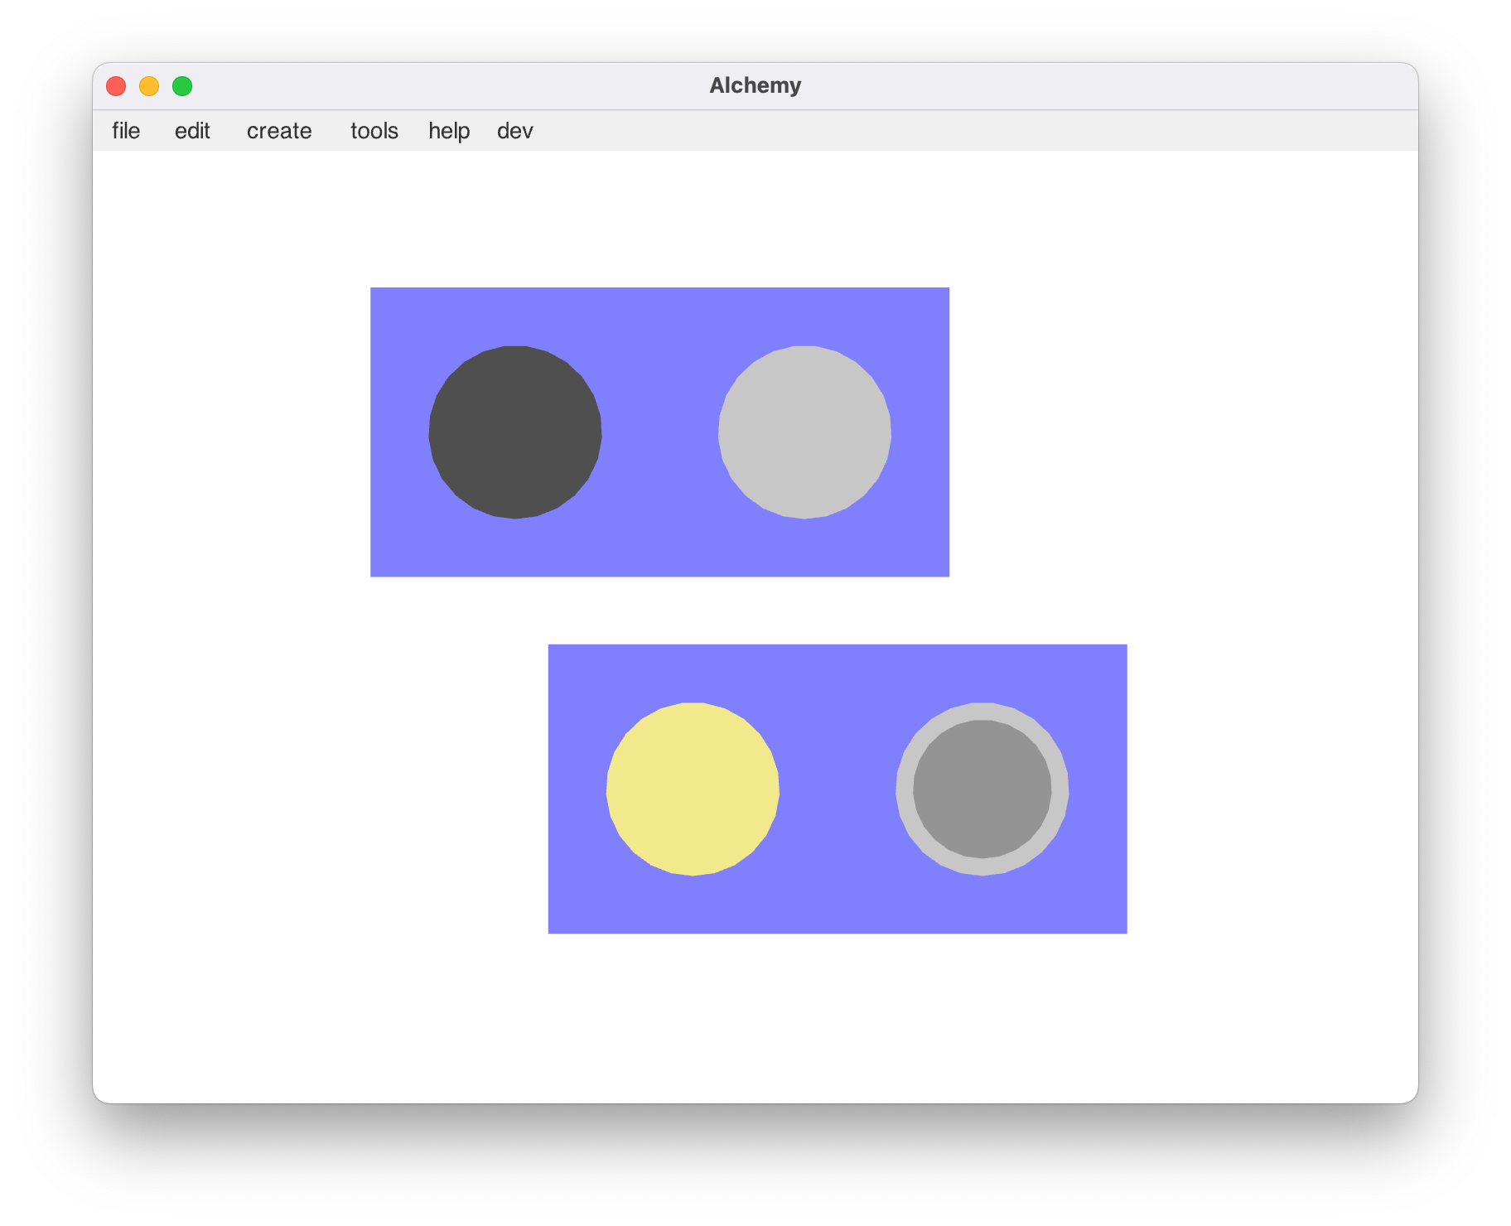Show the help menu
This screenshot has height=1226, width=1511.
pos(449,131)
